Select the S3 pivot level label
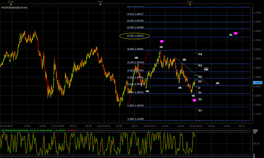The height and width of the screenshot is (158, 264). (x=200, y=110)
